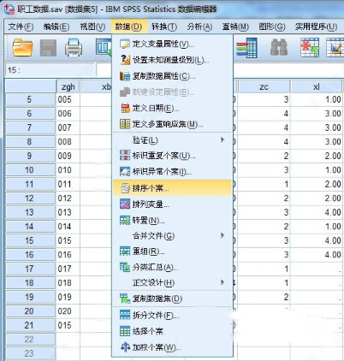Viewport: 344px width, 361px height.
Task: Expand the 验证(L) submenu arrow
Action: coord(222,139)
